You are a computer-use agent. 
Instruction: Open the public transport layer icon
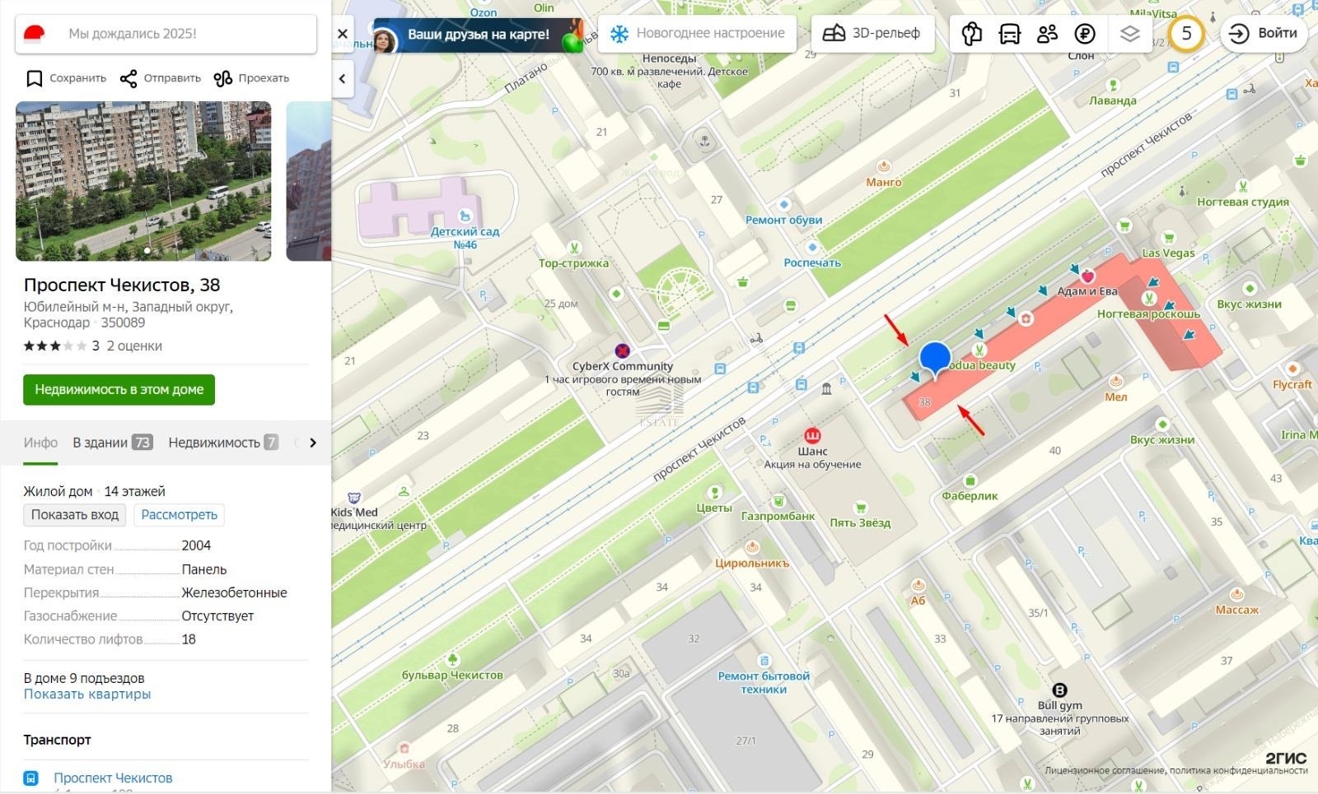coord(1009,34)
